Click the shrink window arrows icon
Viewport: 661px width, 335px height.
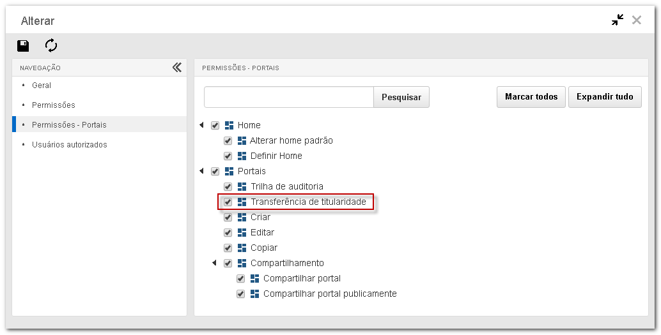[x=618, y=20]
